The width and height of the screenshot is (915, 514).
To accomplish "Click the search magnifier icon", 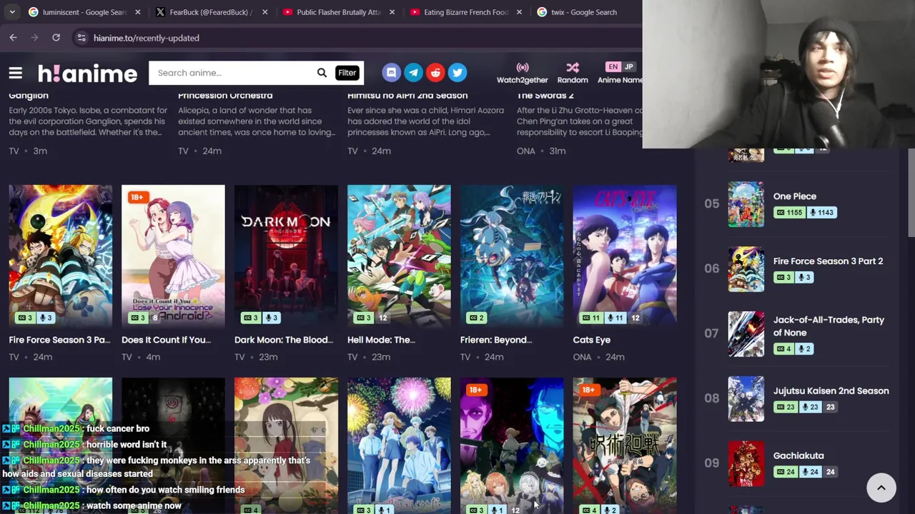I will pyautogui.click(x=322, y=73).
